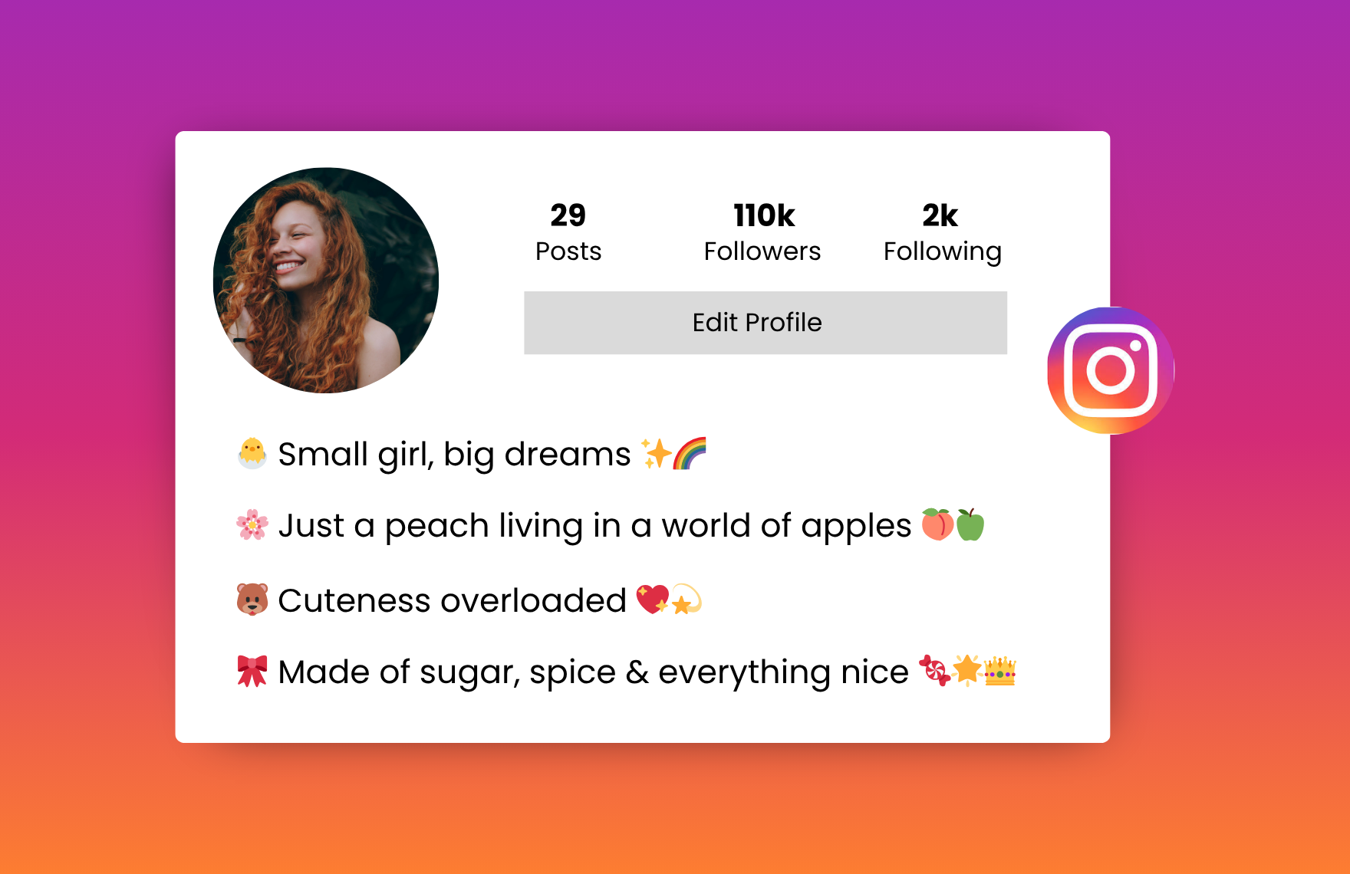
Task: Click the rainbow emoji
Action: [690, 453]
